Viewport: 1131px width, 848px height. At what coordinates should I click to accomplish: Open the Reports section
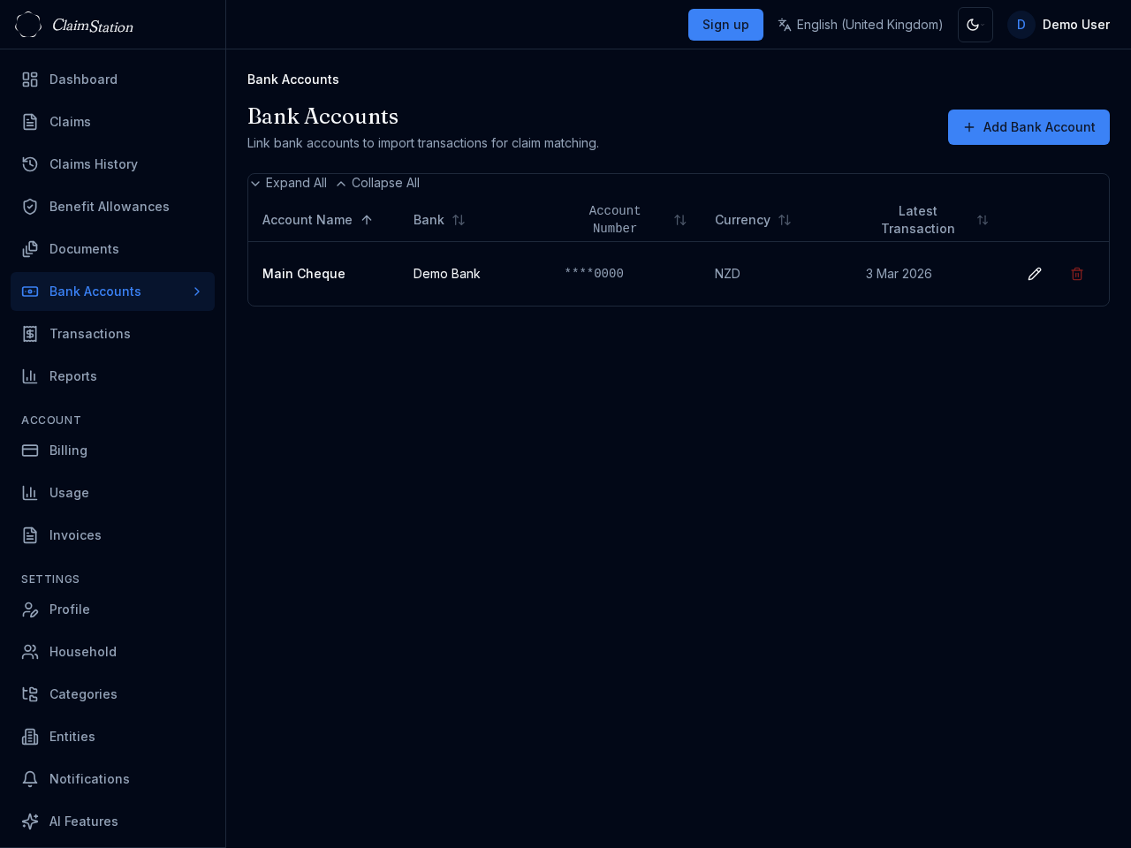[x=113, y=376]
